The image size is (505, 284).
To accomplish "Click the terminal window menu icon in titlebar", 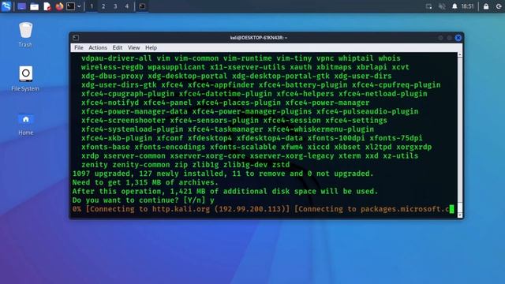I will pyautogui.click(x=76, y=38).
